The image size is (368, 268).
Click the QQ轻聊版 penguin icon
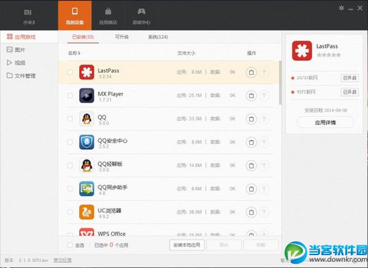[86, 166]
